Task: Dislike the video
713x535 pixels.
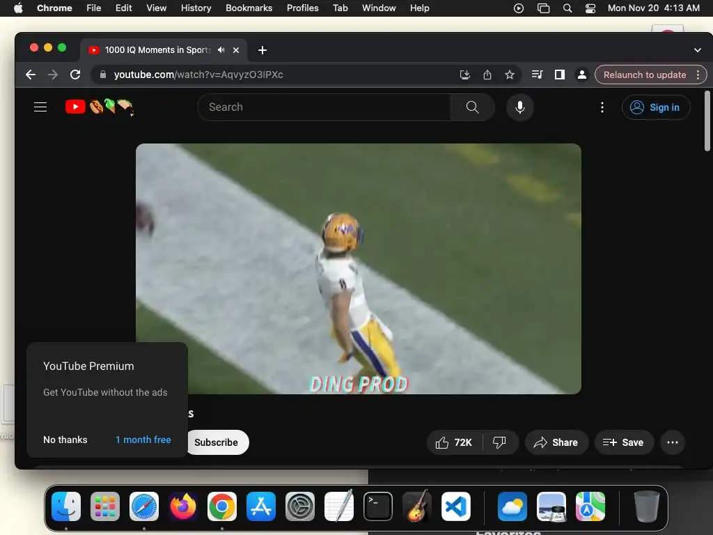Action: coord(499,442)
